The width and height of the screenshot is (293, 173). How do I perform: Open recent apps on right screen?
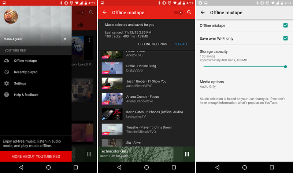coord(272,167)
